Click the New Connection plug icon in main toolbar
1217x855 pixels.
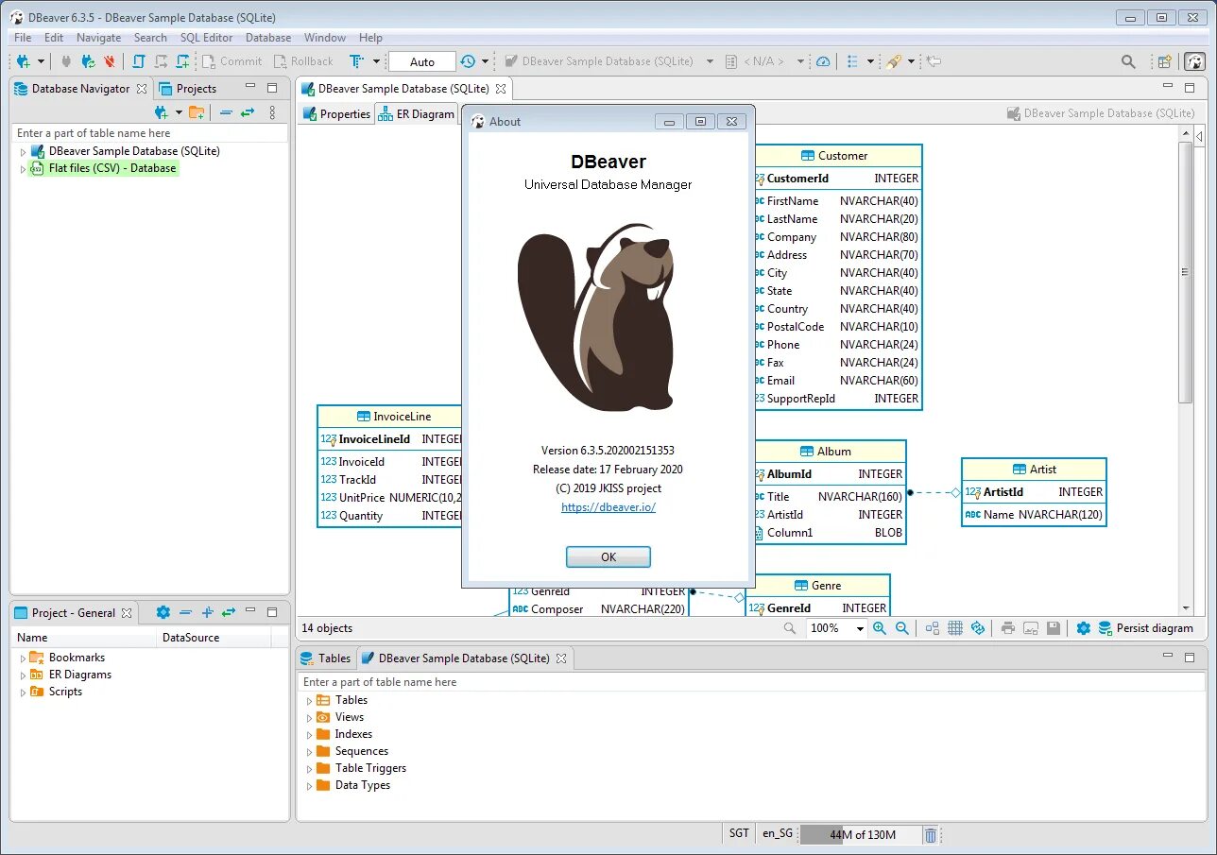pos(24,61)
